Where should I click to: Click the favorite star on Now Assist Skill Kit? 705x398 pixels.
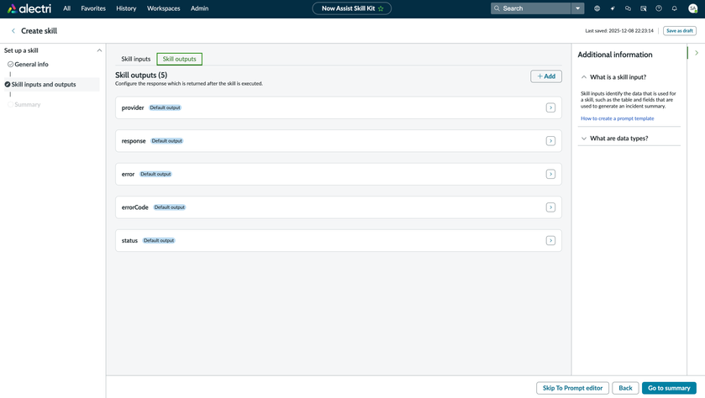(381, 8)
